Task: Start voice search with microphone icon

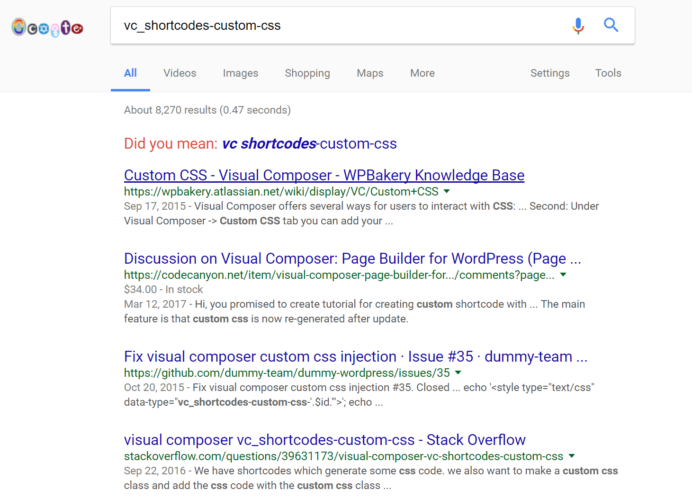Action: coord(578,26)
